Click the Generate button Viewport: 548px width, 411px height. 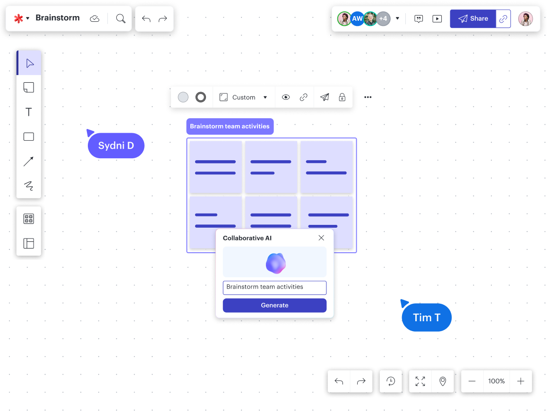(274, 305)
